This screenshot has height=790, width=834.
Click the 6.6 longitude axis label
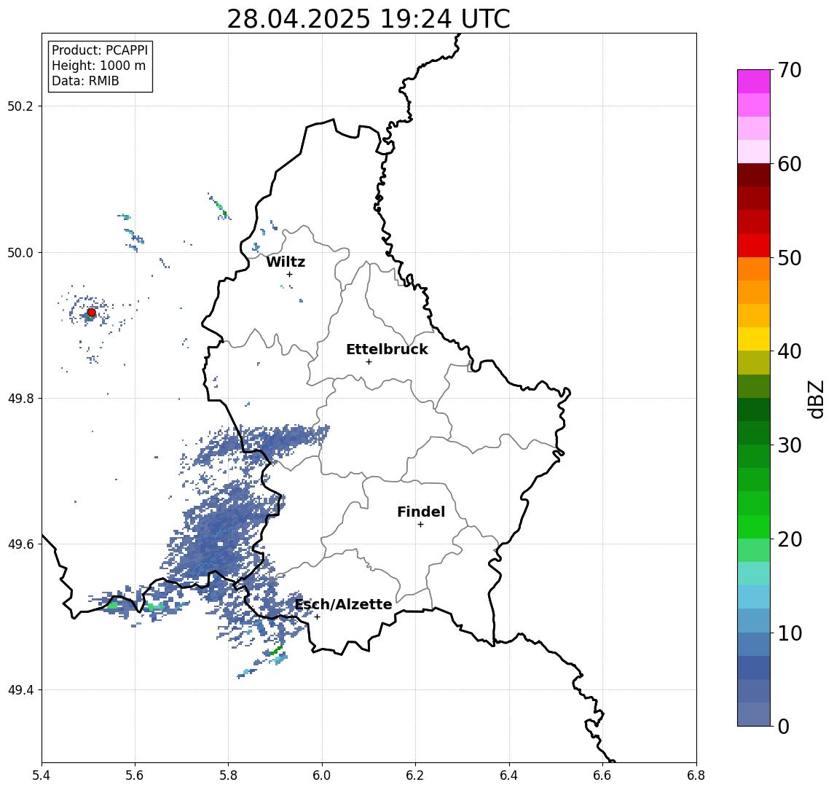[x=602, y=775]
